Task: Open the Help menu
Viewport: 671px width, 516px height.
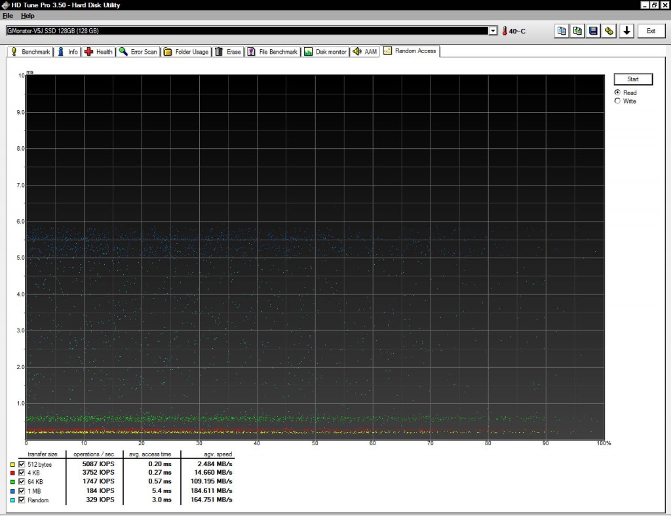Action: (x=28, y=16)
